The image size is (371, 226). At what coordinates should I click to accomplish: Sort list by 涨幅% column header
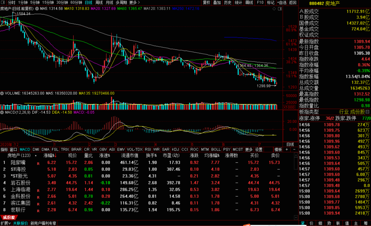(50, 156)
